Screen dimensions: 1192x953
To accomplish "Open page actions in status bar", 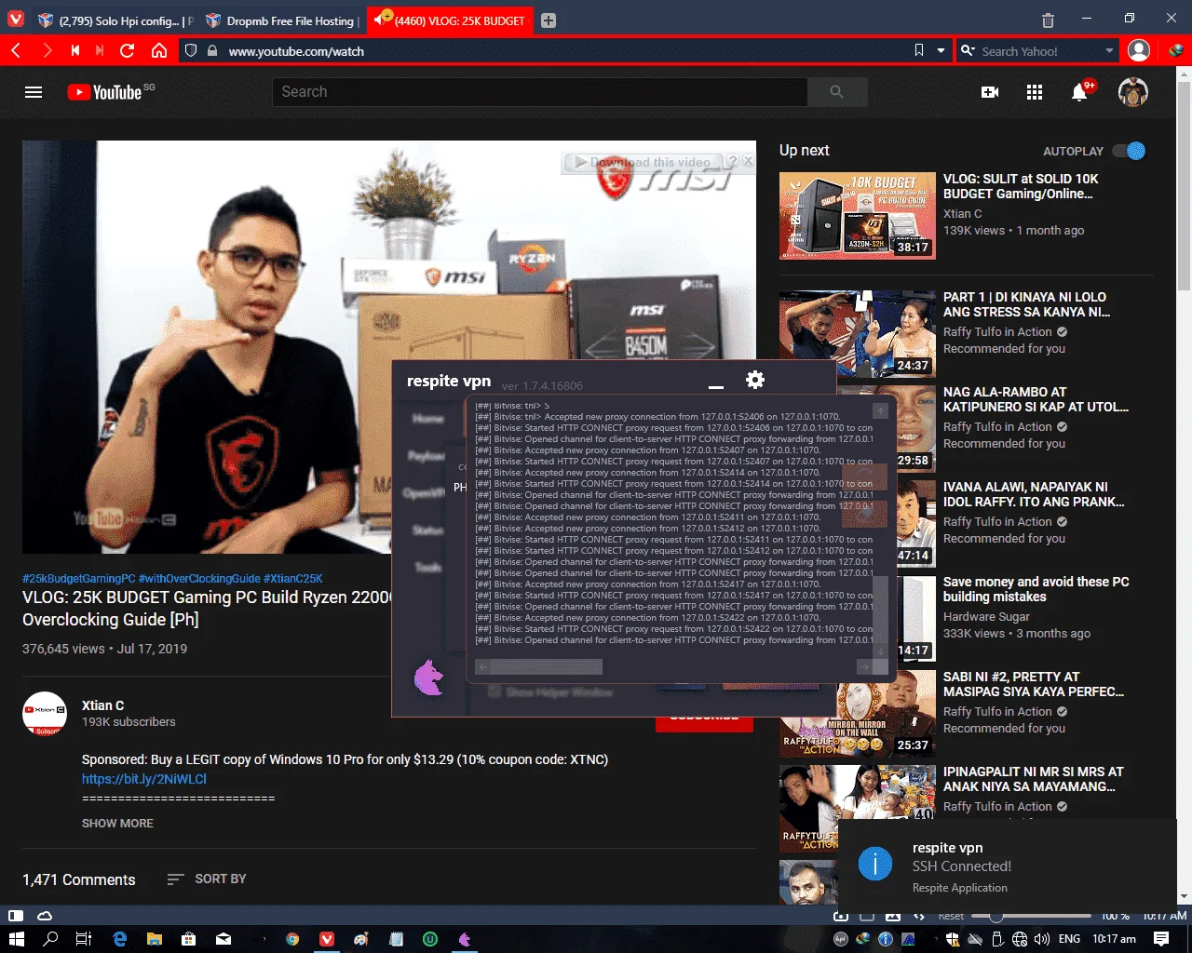I will [x=918, y=916].
